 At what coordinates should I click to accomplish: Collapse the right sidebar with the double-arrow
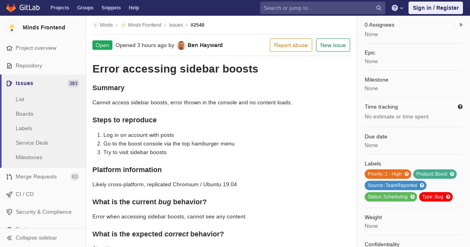pyautogui.click(x=461, y=25)
